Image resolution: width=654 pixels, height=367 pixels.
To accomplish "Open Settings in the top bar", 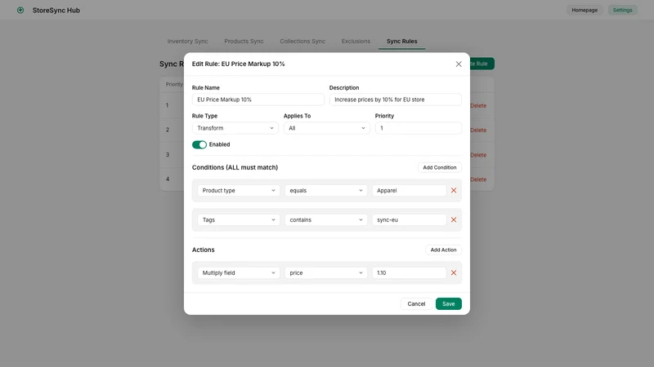I will (x=622, y=10).
